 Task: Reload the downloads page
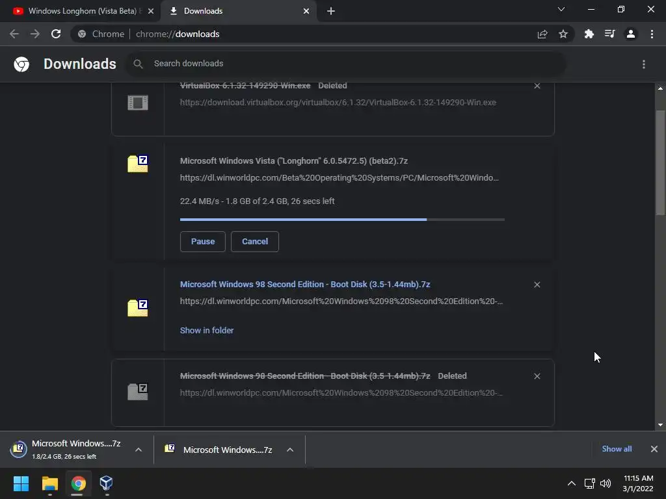pyautogui.click(x=56, y=34)
